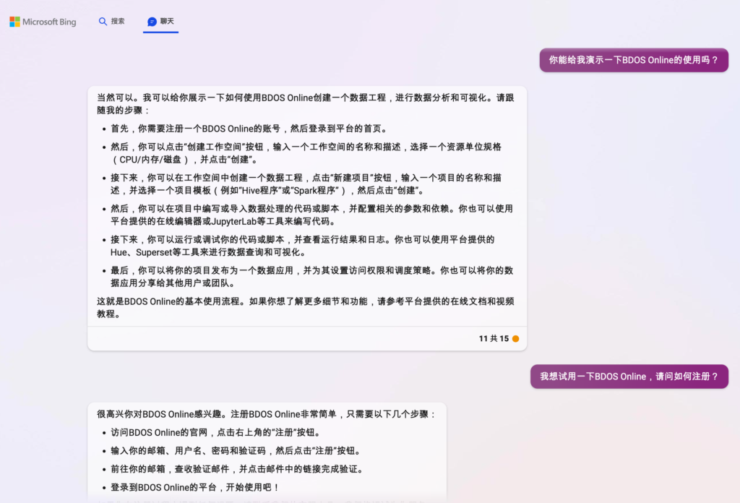Click the bullet 登录到BDOS Online的平台，开始使用吧
Viewport: 740px width, 503px height.
coord(195,487)
